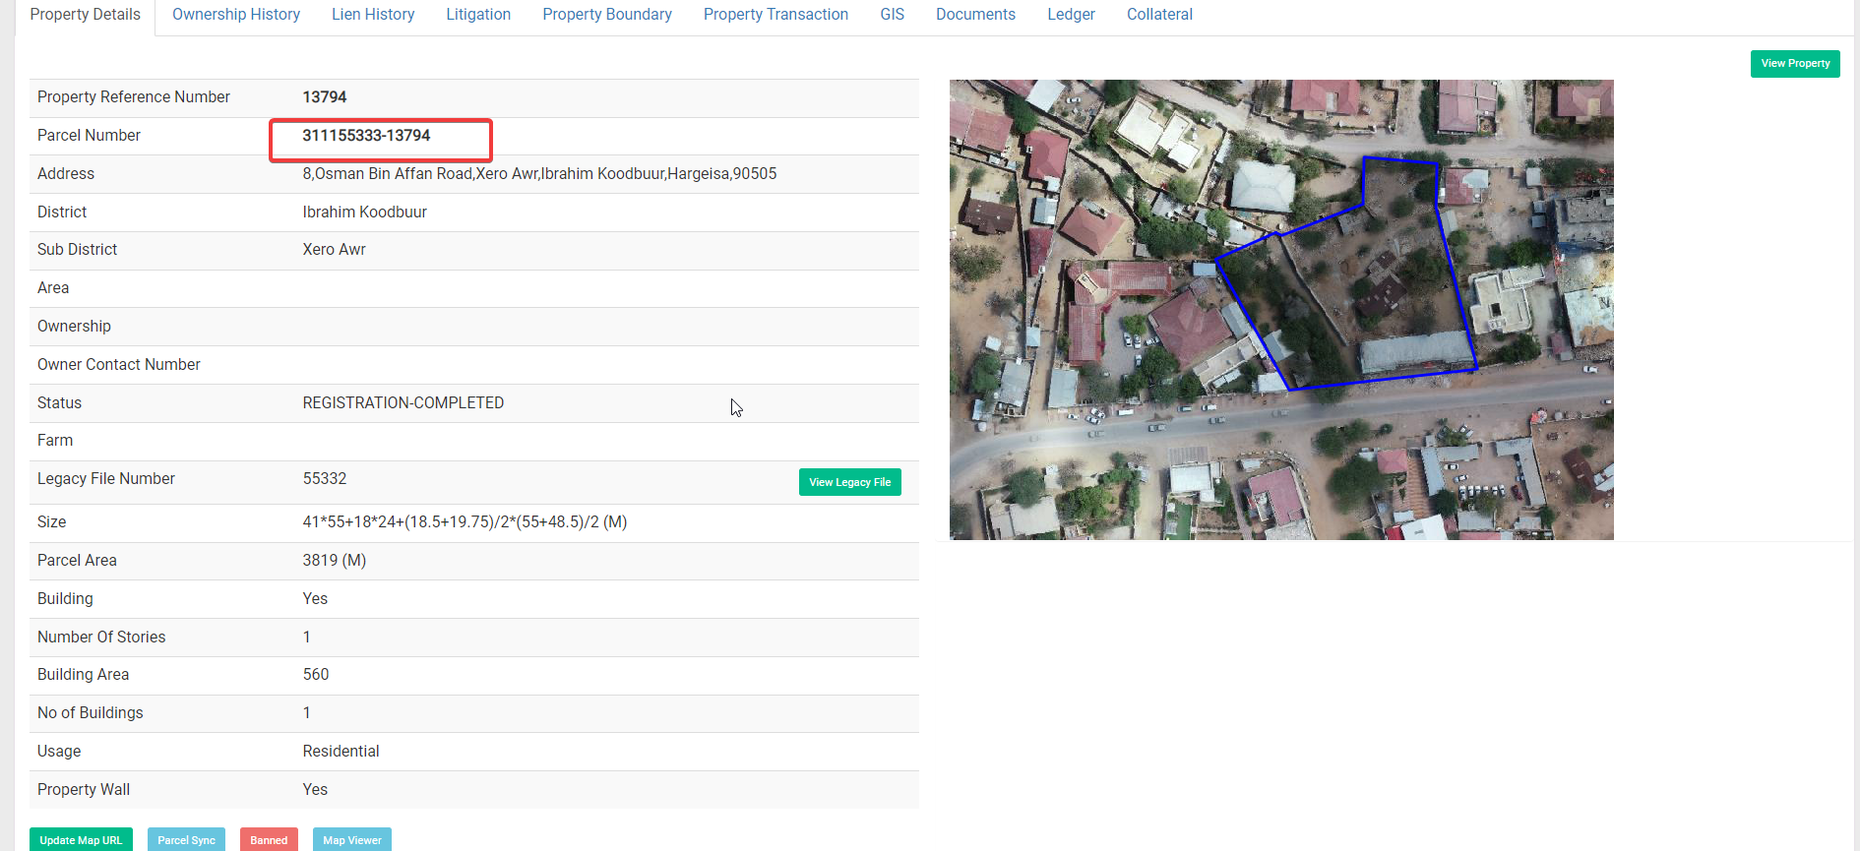Click the Update Map URL button
This screenshot has height=851, width=1860.
click(81, 839)
